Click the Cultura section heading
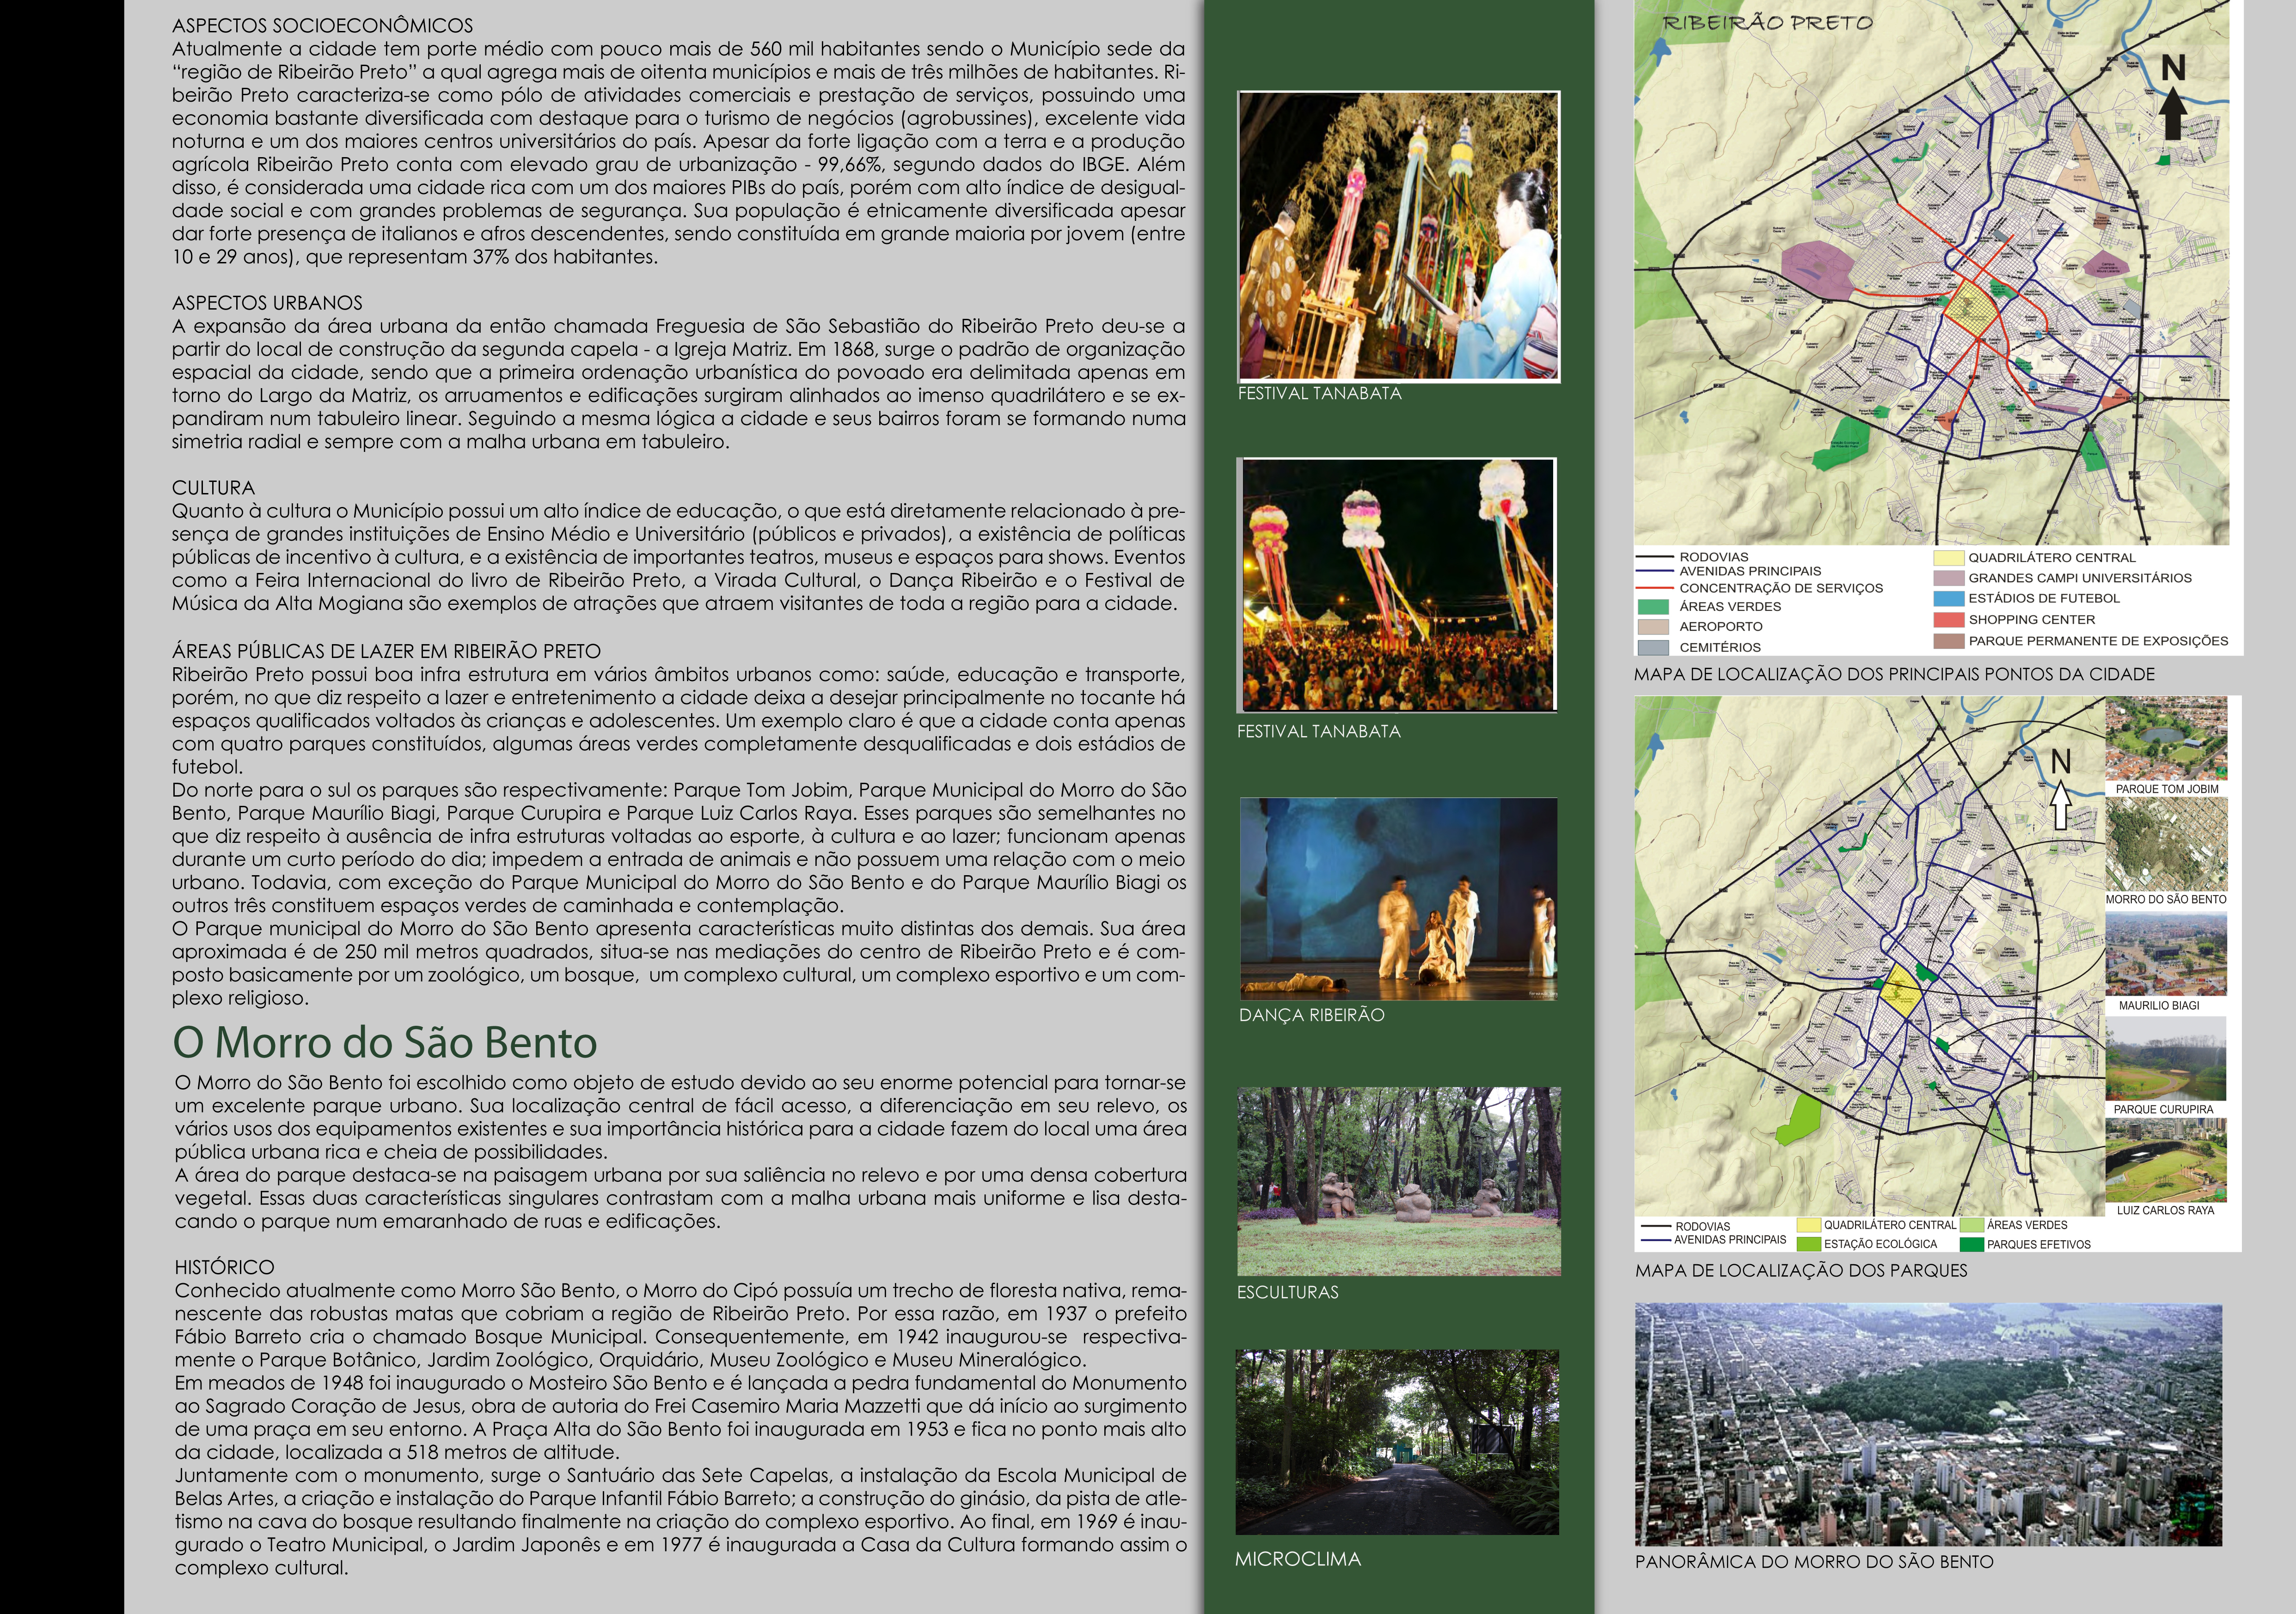 point(213,487)
